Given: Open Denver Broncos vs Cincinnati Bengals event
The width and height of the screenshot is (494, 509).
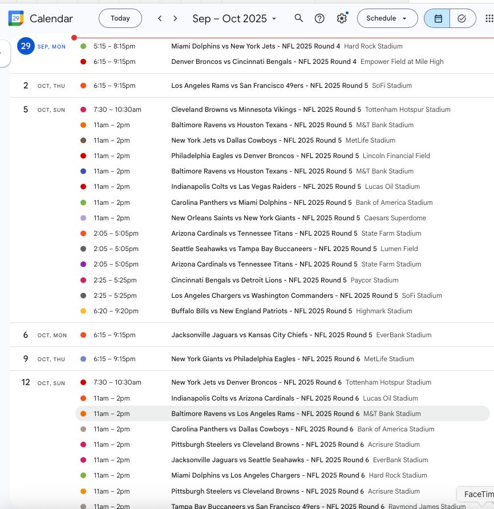Looking at the screenshot, I should pyautogui.click(x=282, y=62).
